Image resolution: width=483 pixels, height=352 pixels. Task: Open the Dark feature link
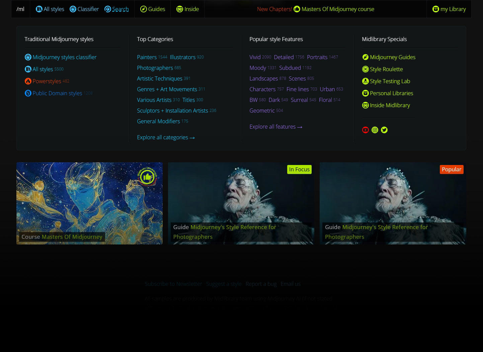(274, 100)
